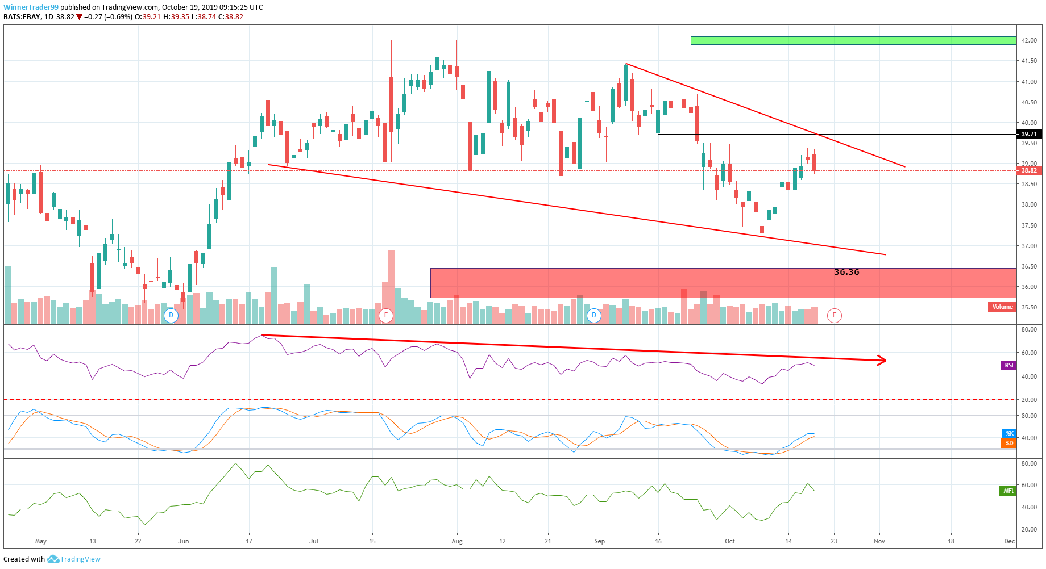Click the Jul label on time axis
This screenshot has width=1046, height=569.
(314, 541)
